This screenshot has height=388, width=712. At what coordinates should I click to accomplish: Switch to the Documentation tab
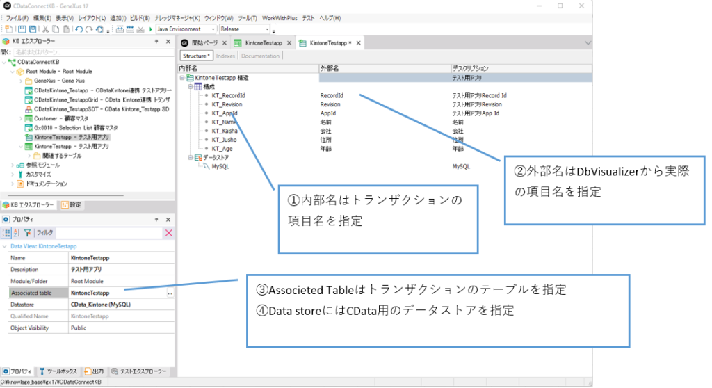[260, 56]
